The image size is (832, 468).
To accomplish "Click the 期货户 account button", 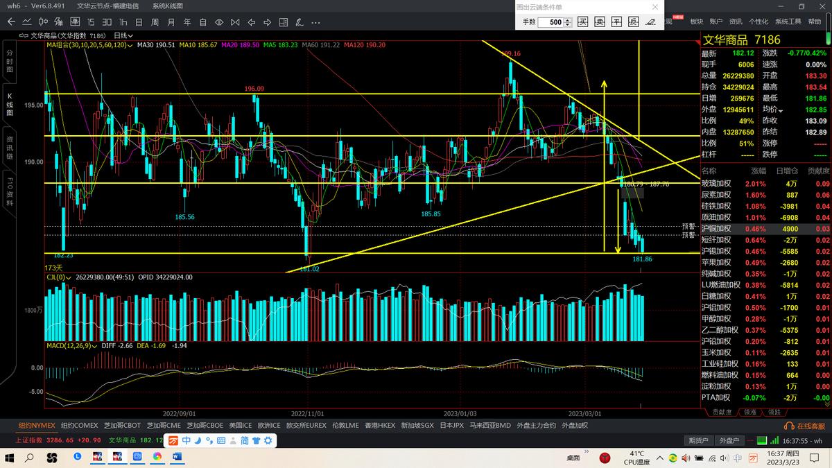I will coord(698,440).
